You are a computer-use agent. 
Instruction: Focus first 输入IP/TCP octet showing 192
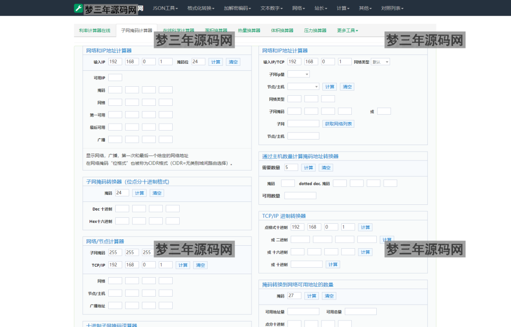point(294,61)
